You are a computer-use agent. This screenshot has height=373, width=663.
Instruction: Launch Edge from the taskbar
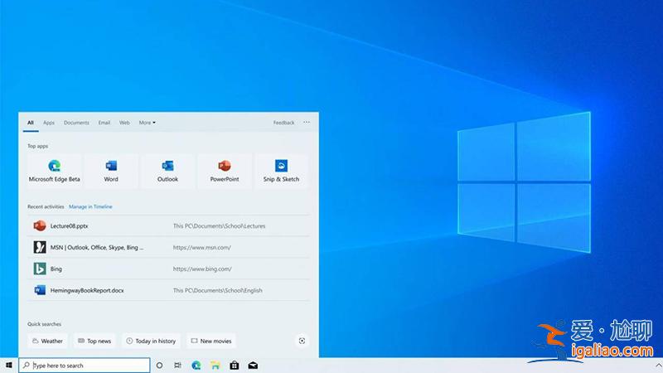(x=196, y=366)
